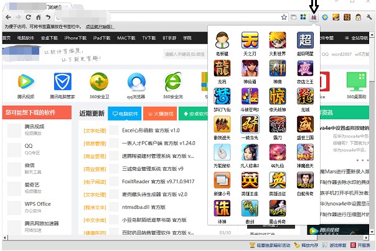Open the 万能鼠标 mouse tool icon

tap(222, 152)
